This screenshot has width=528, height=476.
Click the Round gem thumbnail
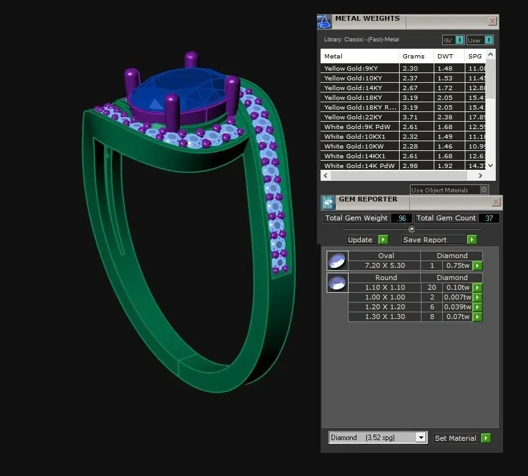tap(337, 282)
